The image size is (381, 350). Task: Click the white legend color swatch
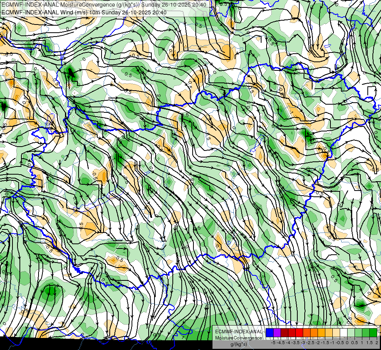[x=344, y=332]
